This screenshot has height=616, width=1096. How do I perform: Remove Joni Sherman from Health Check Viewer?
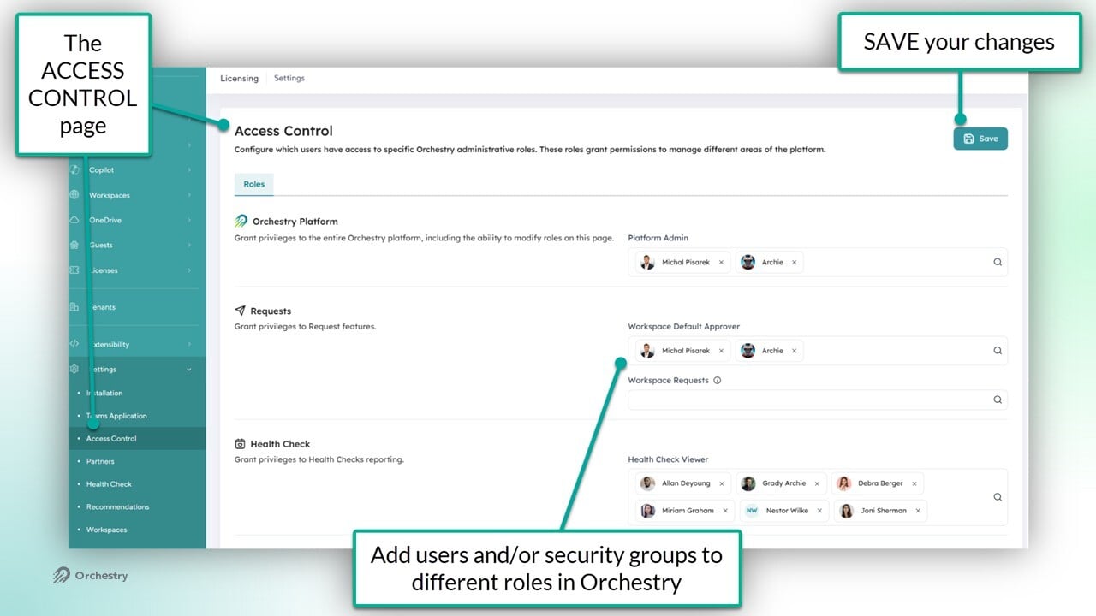point(918,511)
